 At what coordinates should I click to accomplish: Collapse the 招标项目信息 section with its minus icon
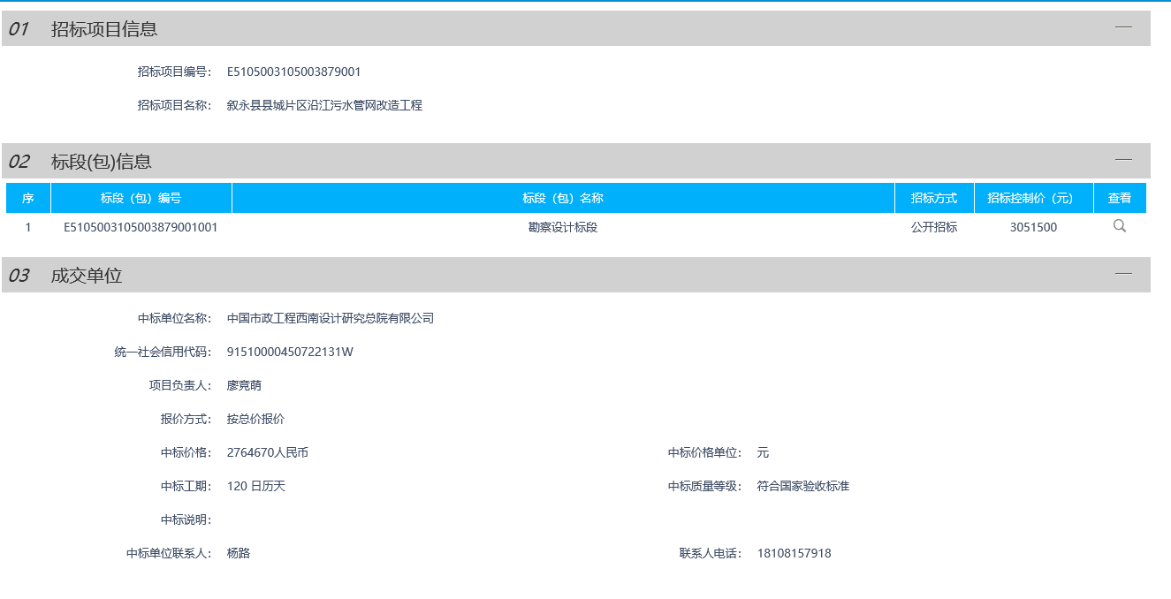point(1123,27)
